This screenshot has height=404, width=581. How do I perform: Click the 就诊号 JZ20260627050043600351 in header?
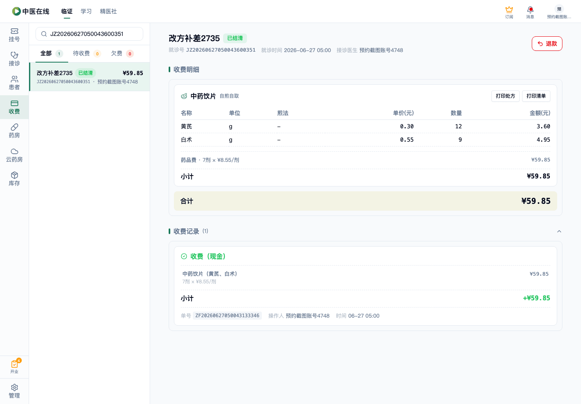(x=212, y=50)
